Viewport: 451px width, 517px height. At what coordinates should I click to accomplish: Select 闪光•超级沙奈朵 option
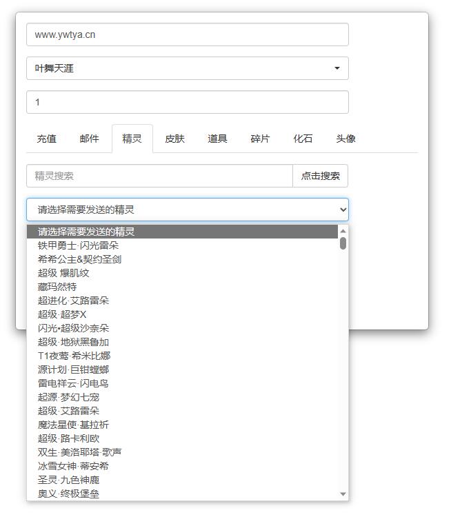(x=182, y=328)
